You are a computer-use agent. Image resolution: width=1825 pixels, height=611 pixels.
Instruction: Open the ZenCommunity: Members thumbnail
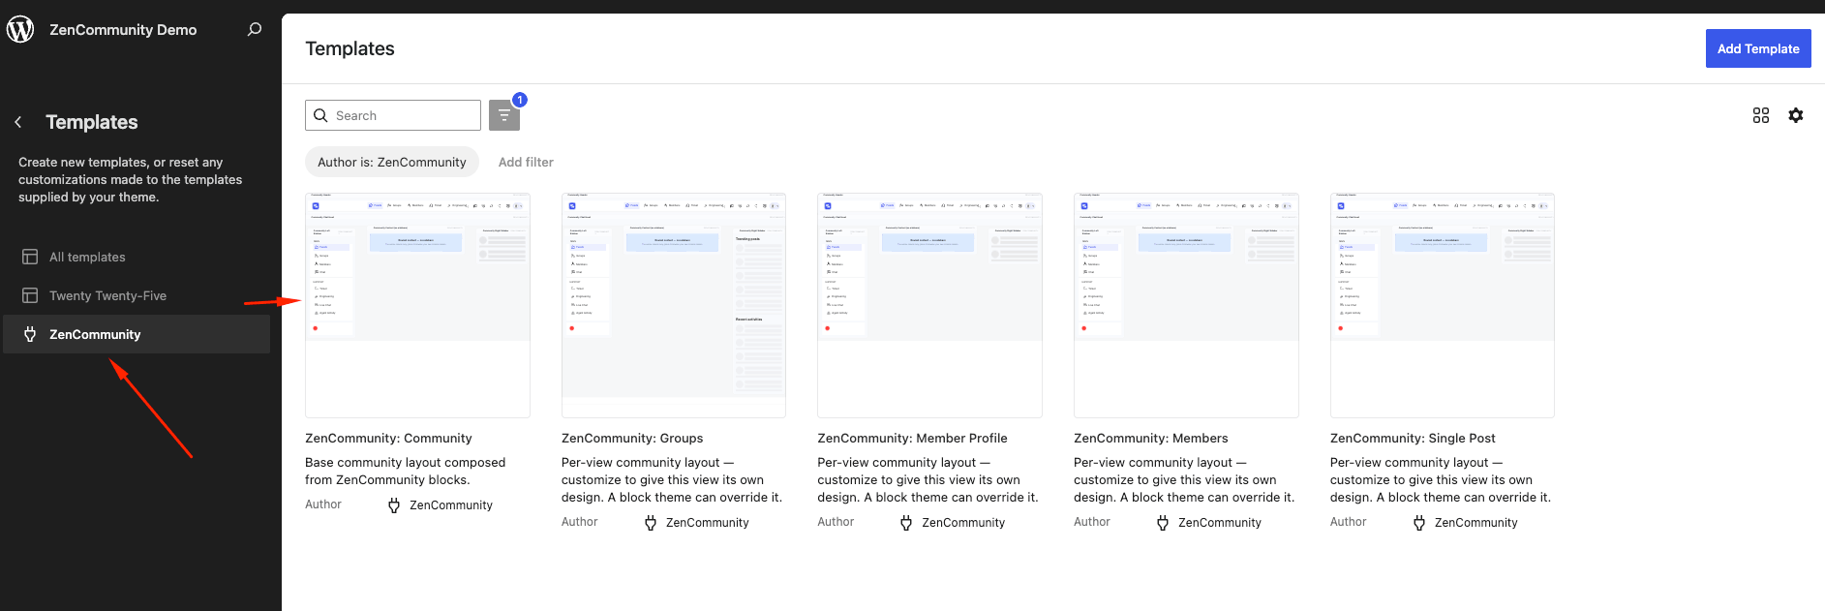[x=1186, y=305]
